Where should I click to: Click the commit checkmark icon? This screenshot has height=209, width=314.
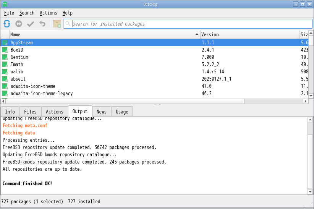pyautogui.click(x=31, y=24)
